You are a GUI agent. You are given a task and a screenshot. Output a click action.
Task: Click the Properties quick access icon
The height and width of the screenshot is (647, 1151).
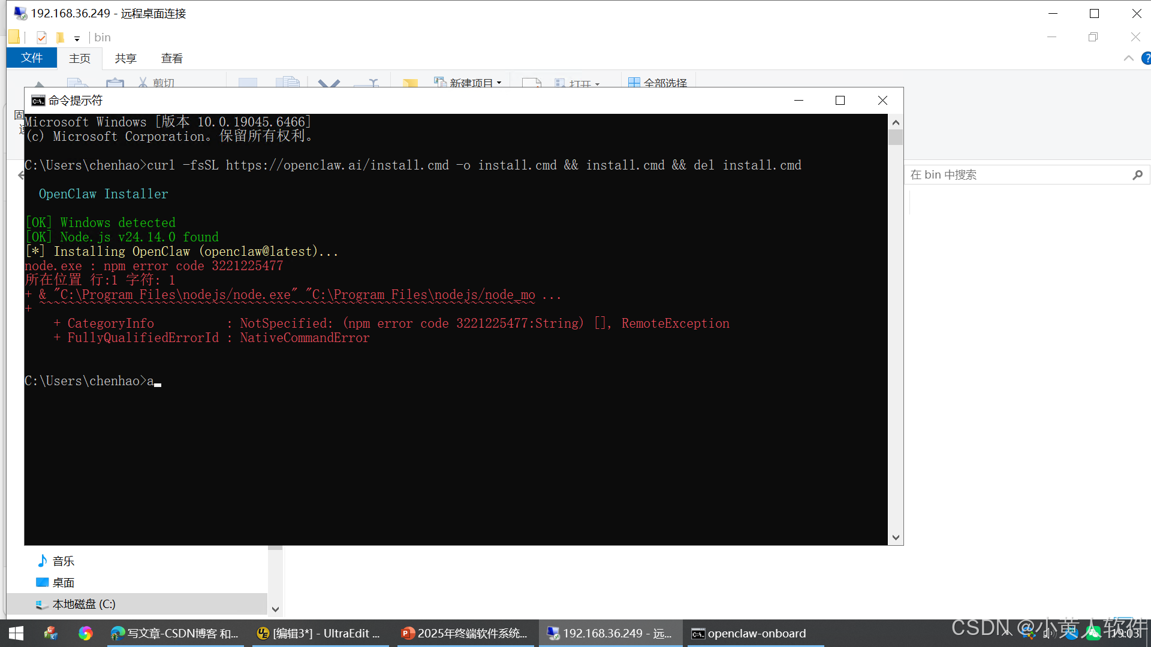pyautogui.click(x=41, y=37)
